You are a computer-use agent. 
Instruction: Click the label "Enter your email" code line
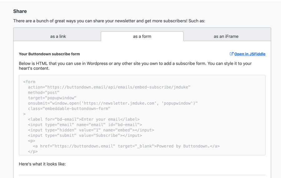[84, 119]
